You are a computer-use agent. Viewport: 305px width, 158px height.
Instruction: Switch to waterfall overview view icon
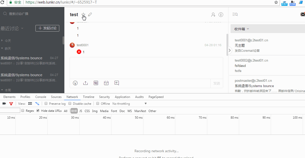[x=37, y=104]
